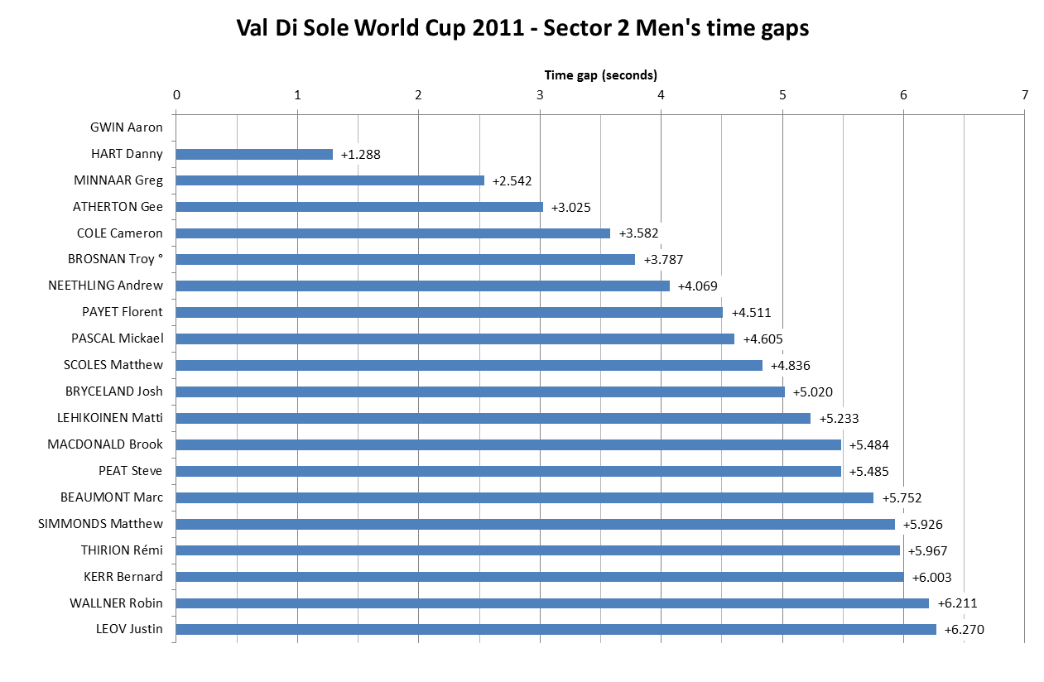Select the PASCAL Mickael bar

[x=455, y=339]
